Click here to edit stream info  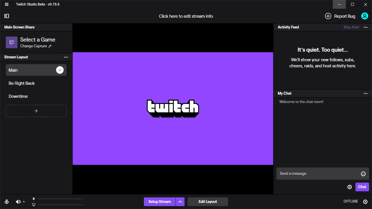186,16
